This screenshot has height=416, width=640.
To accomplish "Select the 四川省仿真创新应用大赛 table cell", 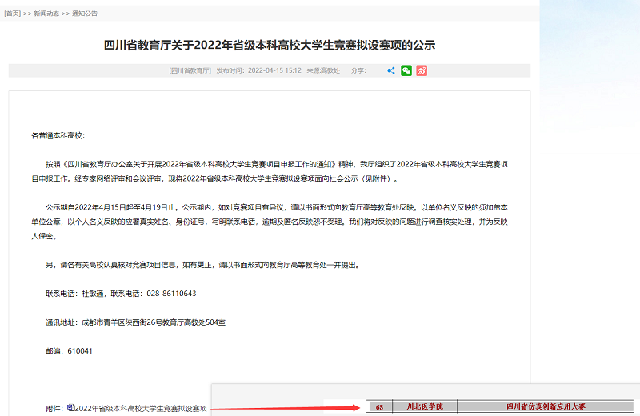I will click(546, 407).
